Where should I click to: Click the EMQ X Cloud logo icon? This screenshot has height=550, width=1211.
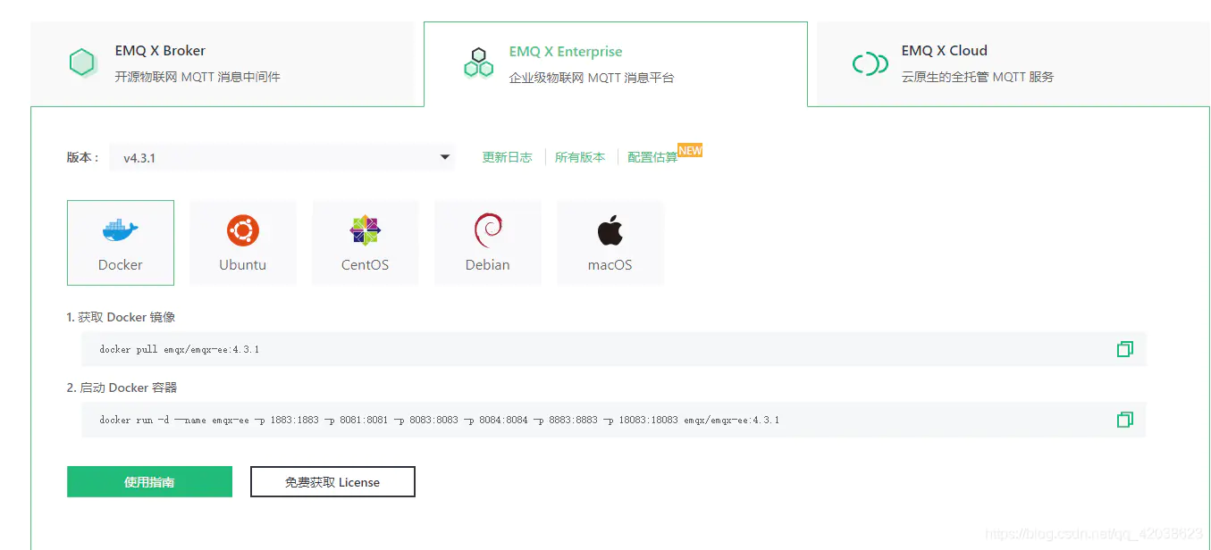pyautogui.click(x=870, y=63)
